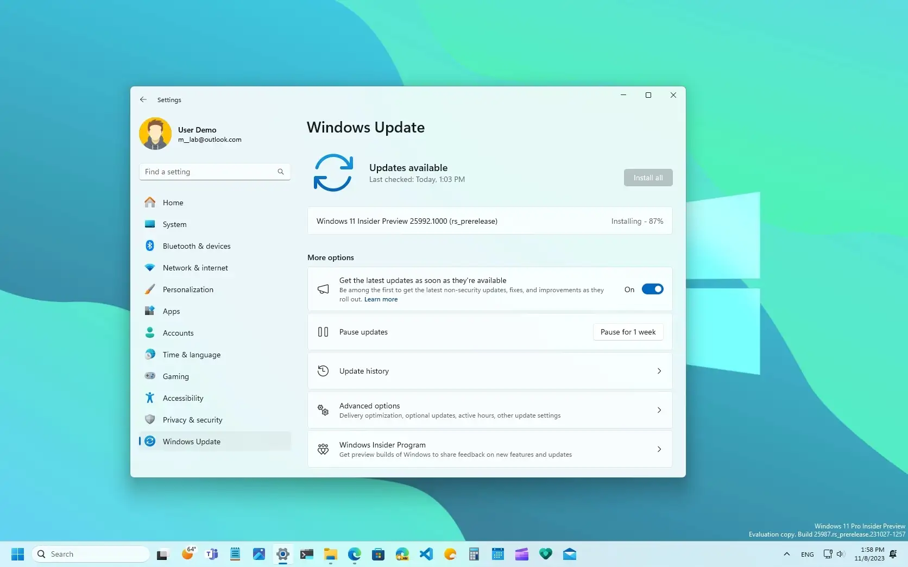
Task: Select the Privacy & security shield icon
Action: point(150,419)
